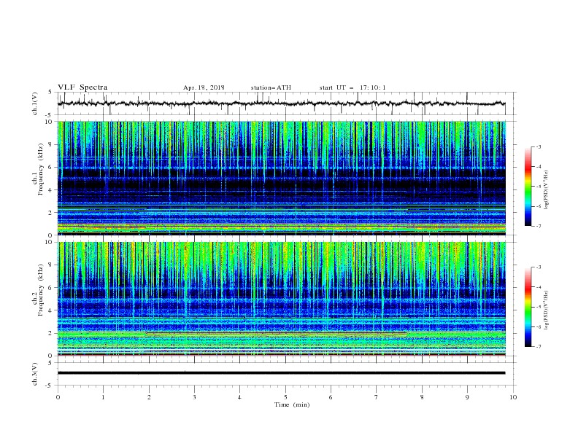The width and height of the screenshot is (578, 446).
Task: Click the ch.1 voltage waveform trace
Action: [281, 103]
